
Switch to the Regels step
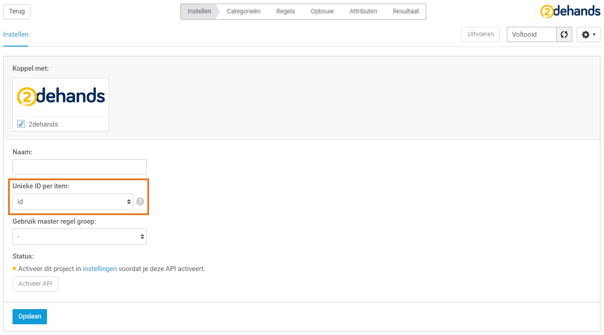point(286,12)
